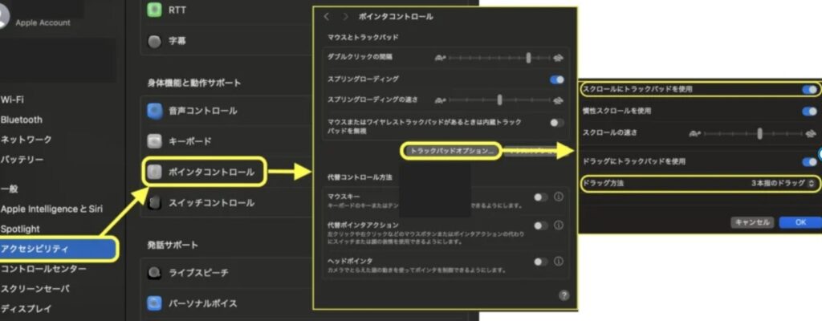Confirm the trackpad options with OK

(800, 221)
